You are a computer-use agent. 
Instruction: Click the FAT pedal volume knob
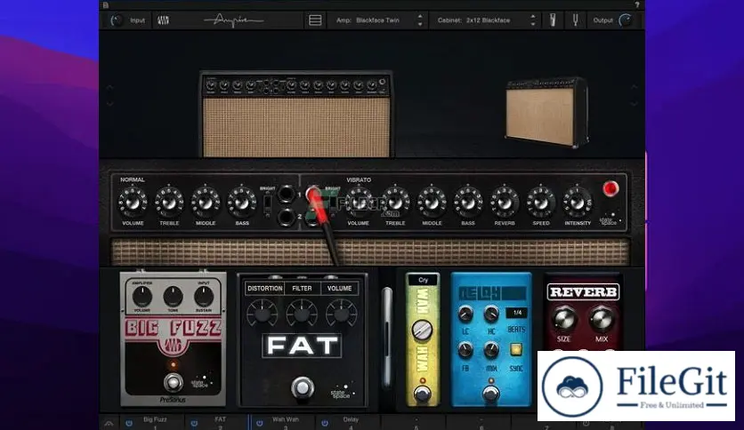click(341, 314)
